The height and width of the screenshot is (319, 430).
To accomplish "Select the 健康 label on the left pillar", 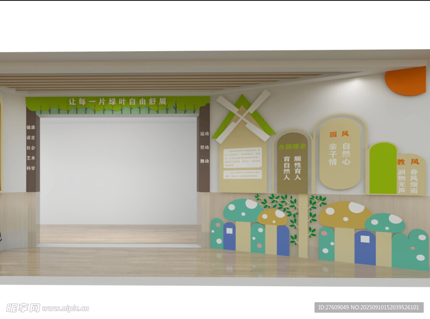I will tap(31, 127).
